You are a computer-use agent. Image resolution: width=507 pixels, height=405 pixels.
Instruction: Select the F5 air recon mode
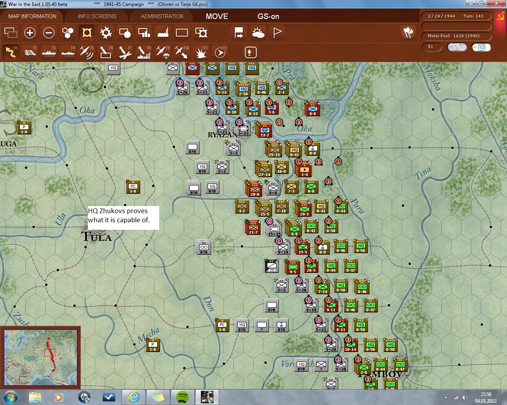pyautogui.click(x=87, y=52)
